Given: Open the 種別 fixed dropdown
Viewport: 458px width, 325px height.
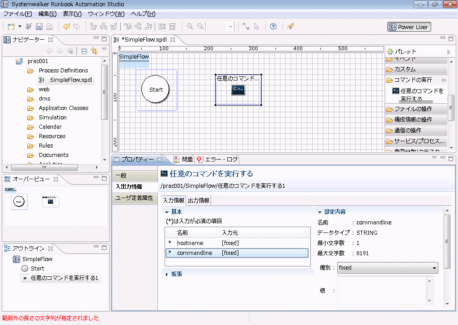Looking at the screenshot, I should click(388, 268).
